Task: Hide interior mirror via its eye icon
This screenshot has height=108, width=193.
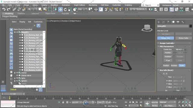Action: click(17, 75)
